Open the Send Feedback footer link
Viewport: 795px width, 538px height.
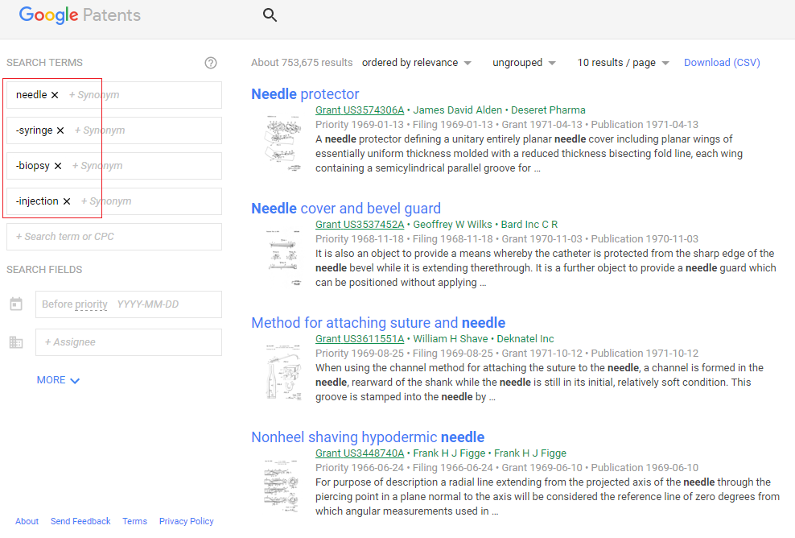80,521
